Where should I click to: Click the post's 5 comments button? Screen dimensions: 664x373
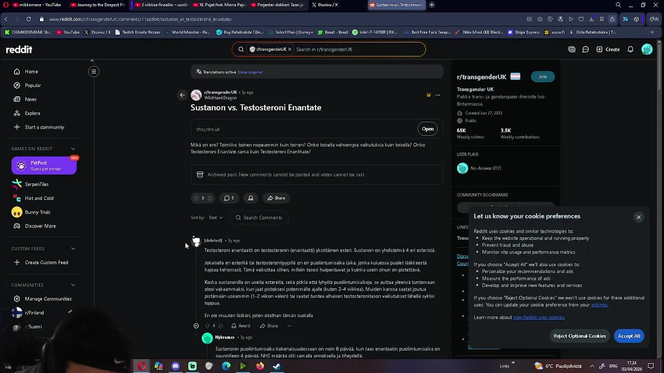pyautogui.click(x=229, y=198)
